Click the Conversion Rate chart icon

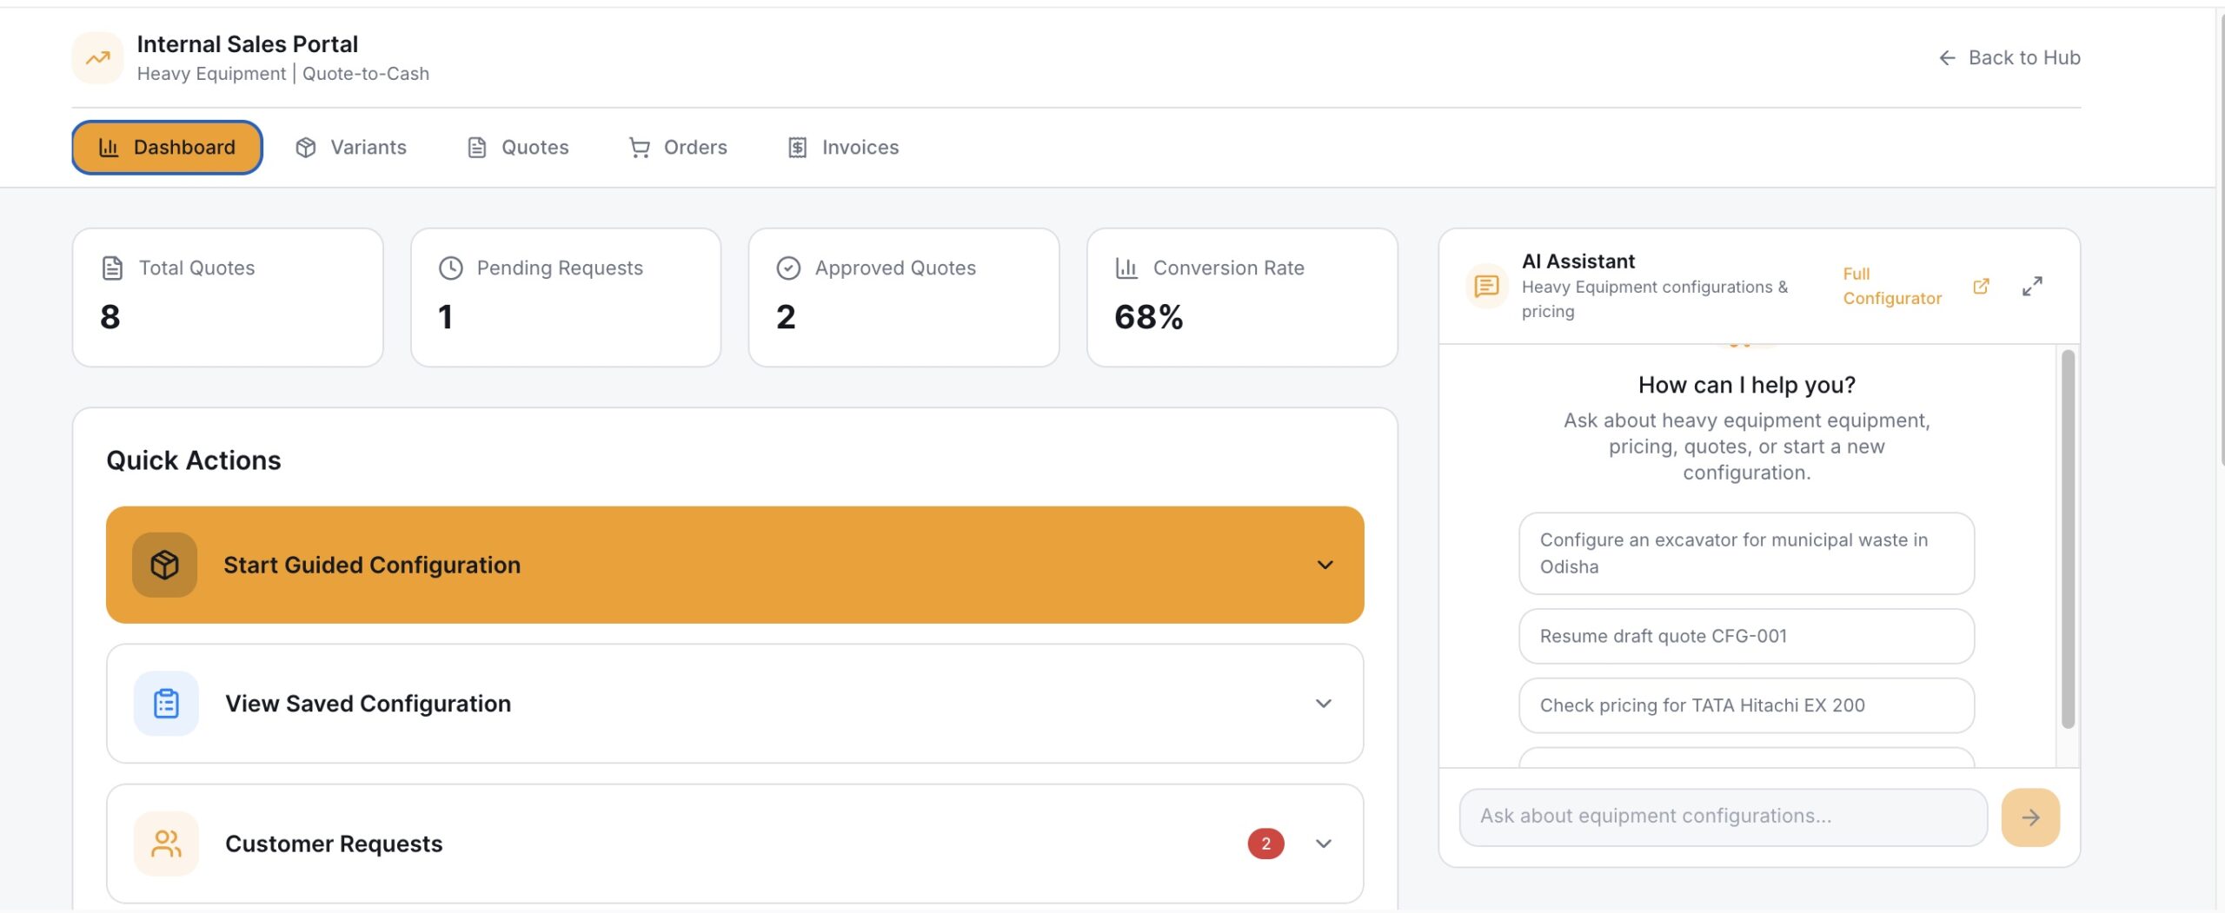(1126, 268)
